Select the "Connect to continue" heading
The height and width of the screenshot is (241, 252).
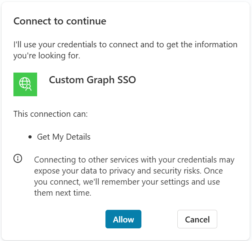click(x=60, y=21)
